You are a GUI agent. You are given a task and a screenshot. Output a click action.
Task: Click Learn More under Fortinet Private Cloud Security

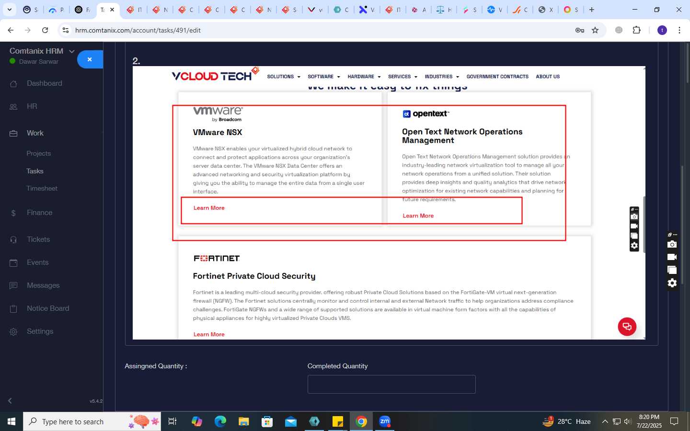[x=209, y=334]
